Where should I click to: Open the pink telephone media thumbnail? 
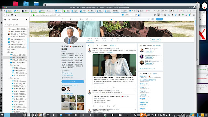(x=81, y=106)
